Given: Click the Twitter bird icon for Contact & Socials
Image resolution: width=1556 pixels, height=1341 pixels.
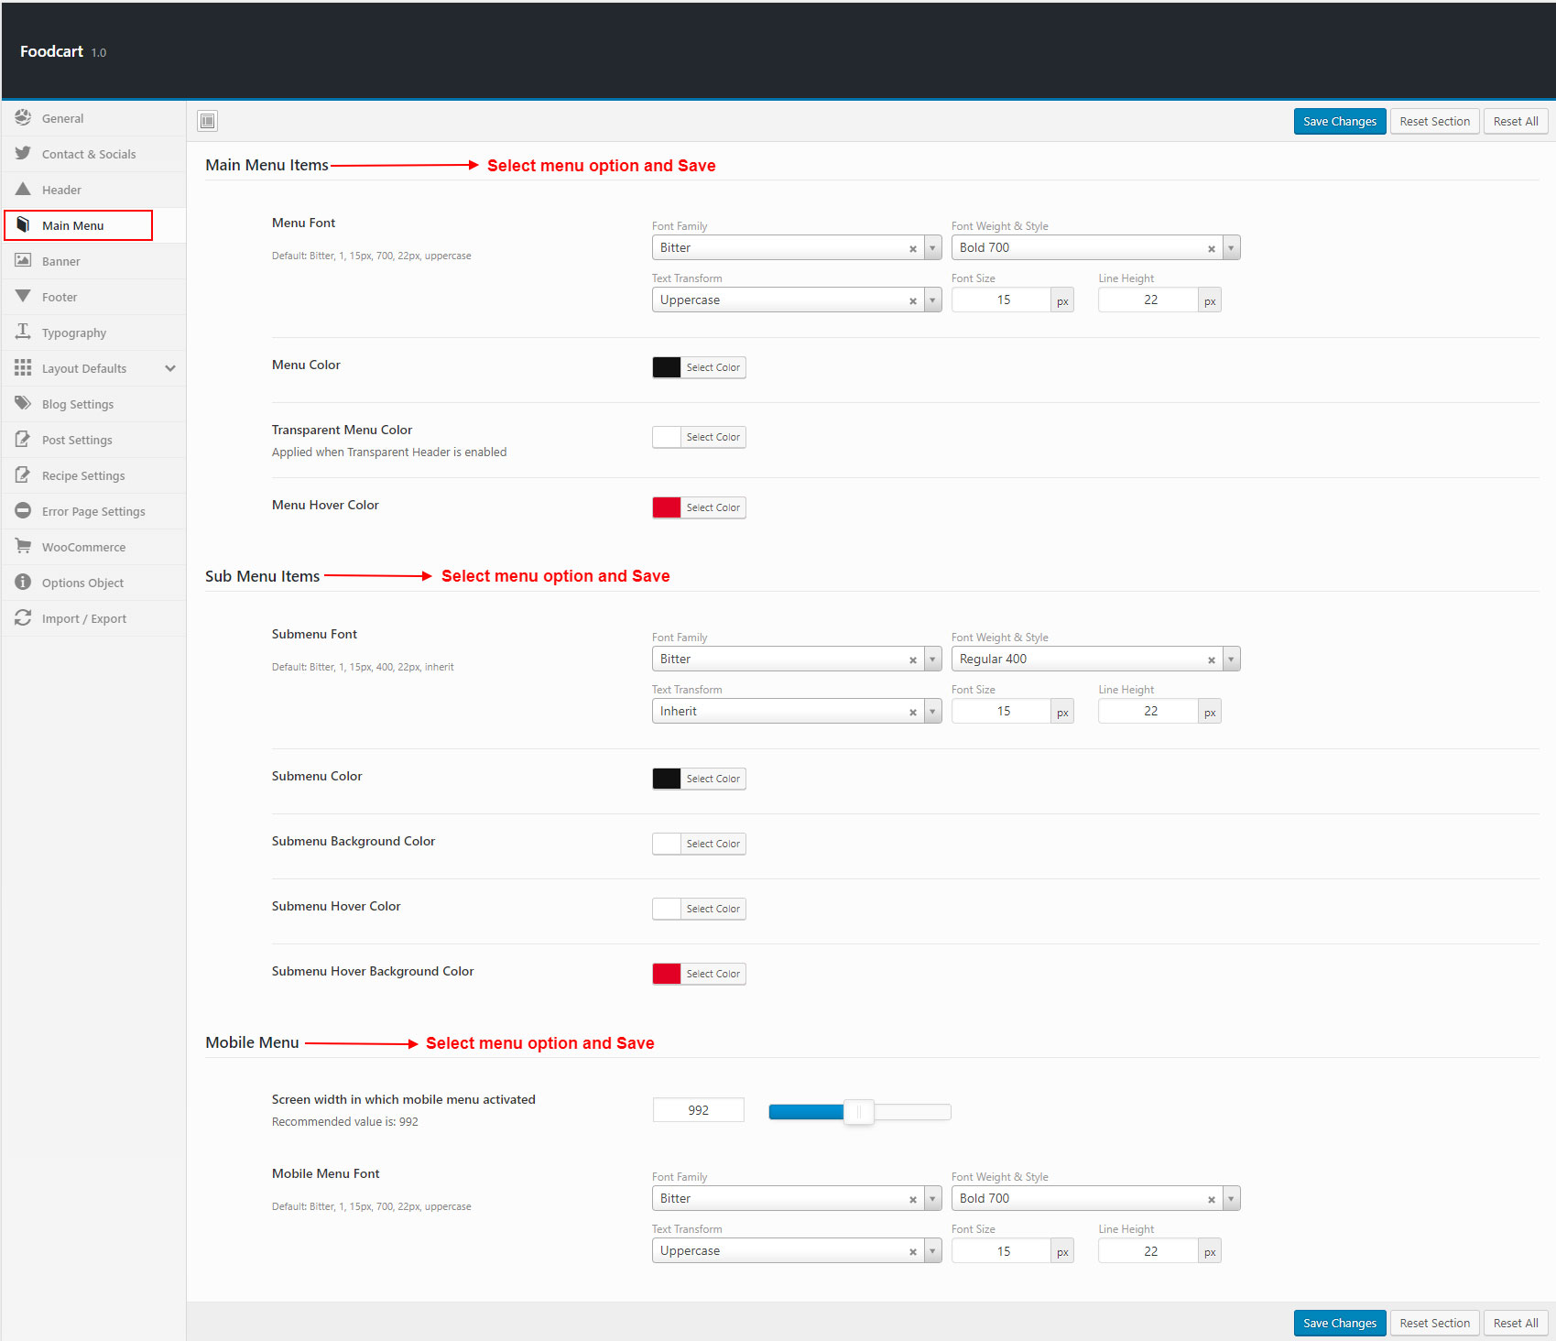Looking at the screenshot, I should 23,154.
